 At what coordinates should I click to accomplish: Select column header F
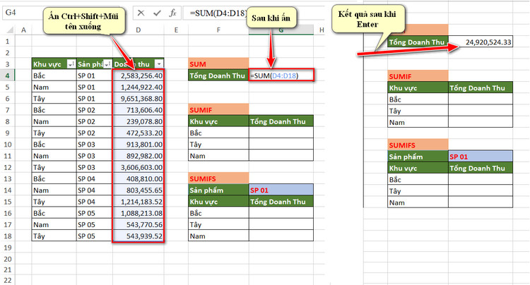218,30
